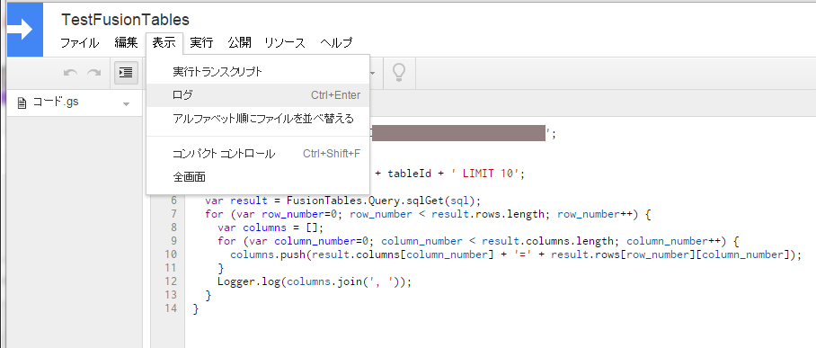Select コンパクト コントロール menu entry

[258, 154]
